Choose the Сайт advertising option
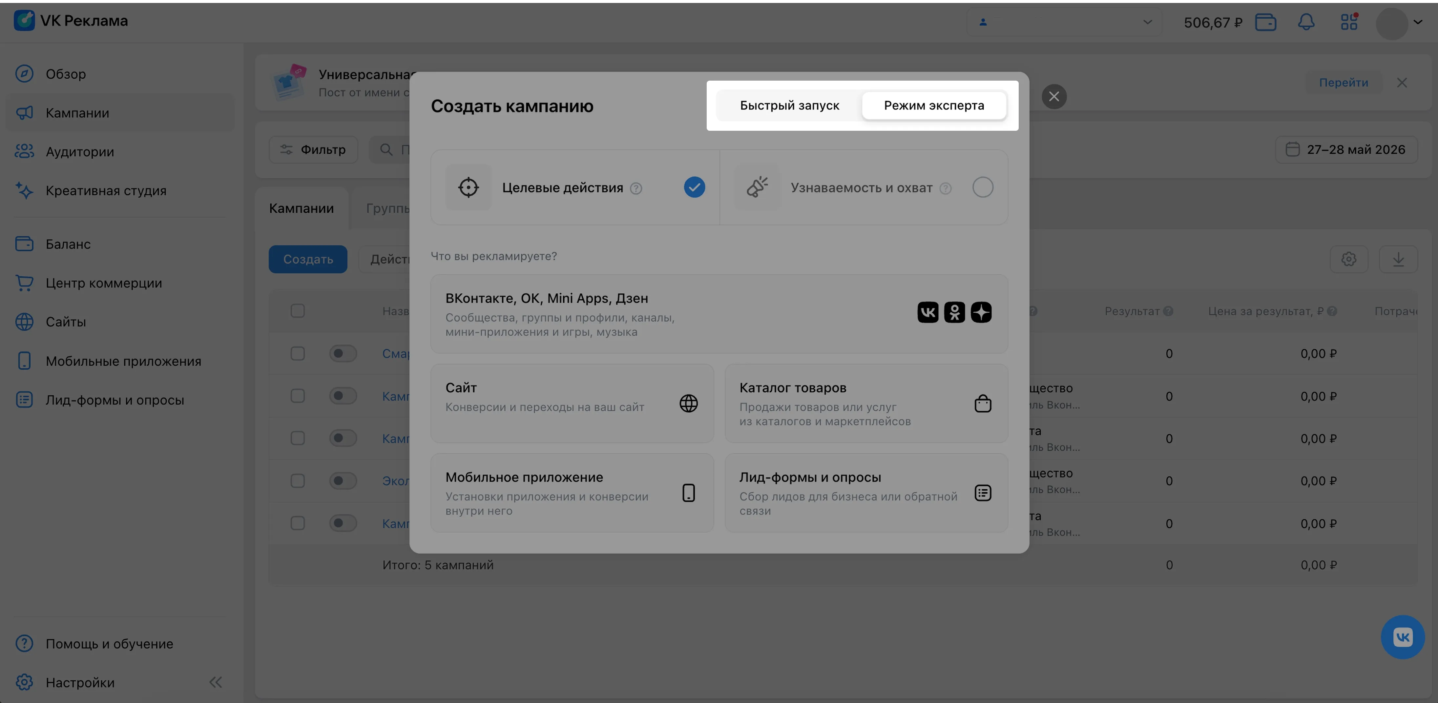The width and height of the screenshot is (1438, 703). pyautogui.click(x=572, y=403)
